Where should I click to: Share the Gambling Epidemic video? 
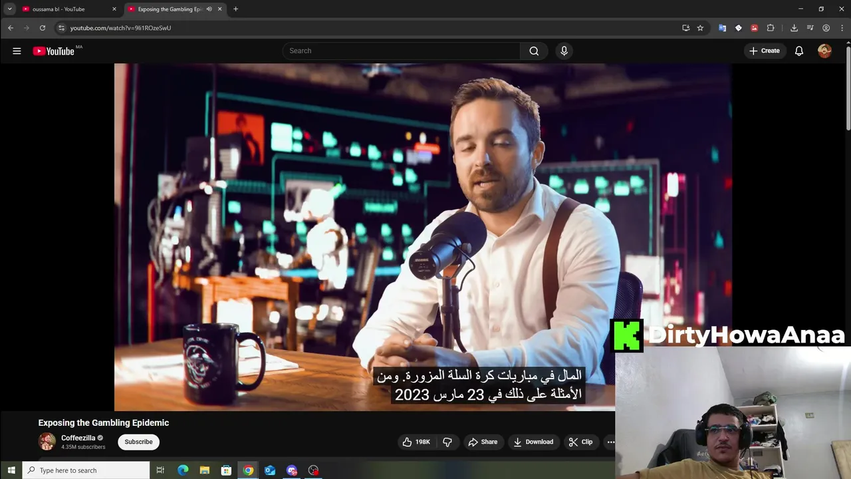483,442
